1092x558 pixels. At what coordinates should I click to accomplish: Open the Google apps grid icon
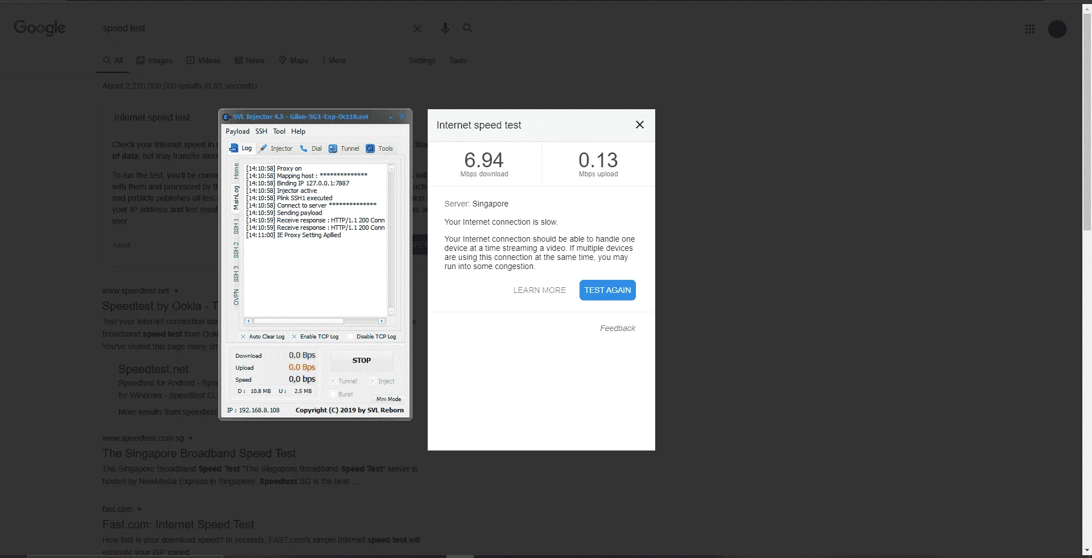1029,29
